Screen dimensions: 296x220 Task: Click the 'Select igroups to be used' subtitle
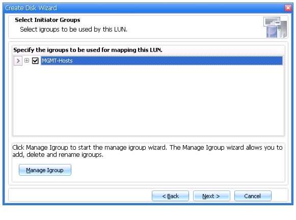[74, 30]
